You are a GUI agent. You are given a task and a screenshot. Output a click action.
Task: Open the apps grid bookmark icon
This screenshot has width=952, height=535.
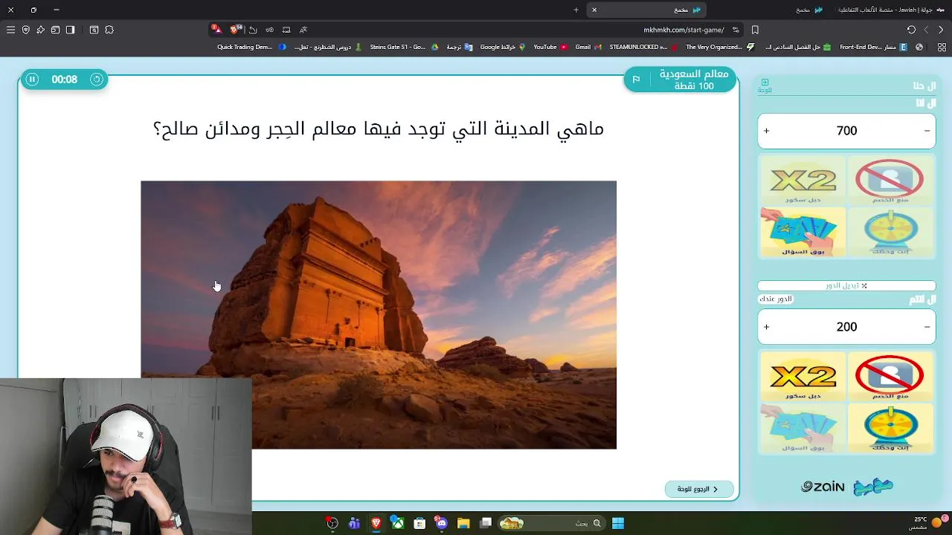942,47
